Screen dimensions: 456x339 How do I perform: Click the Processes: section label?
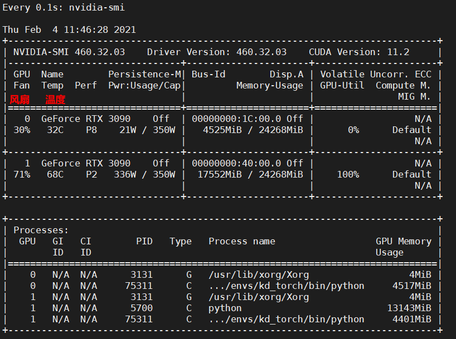pos(41,230)
